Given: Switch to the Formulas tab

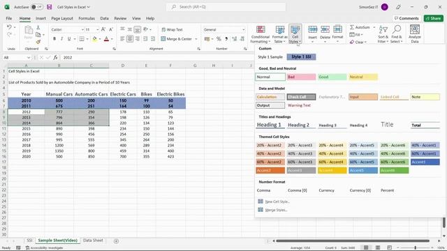Looking at the screenshot, I should [87, 18].
